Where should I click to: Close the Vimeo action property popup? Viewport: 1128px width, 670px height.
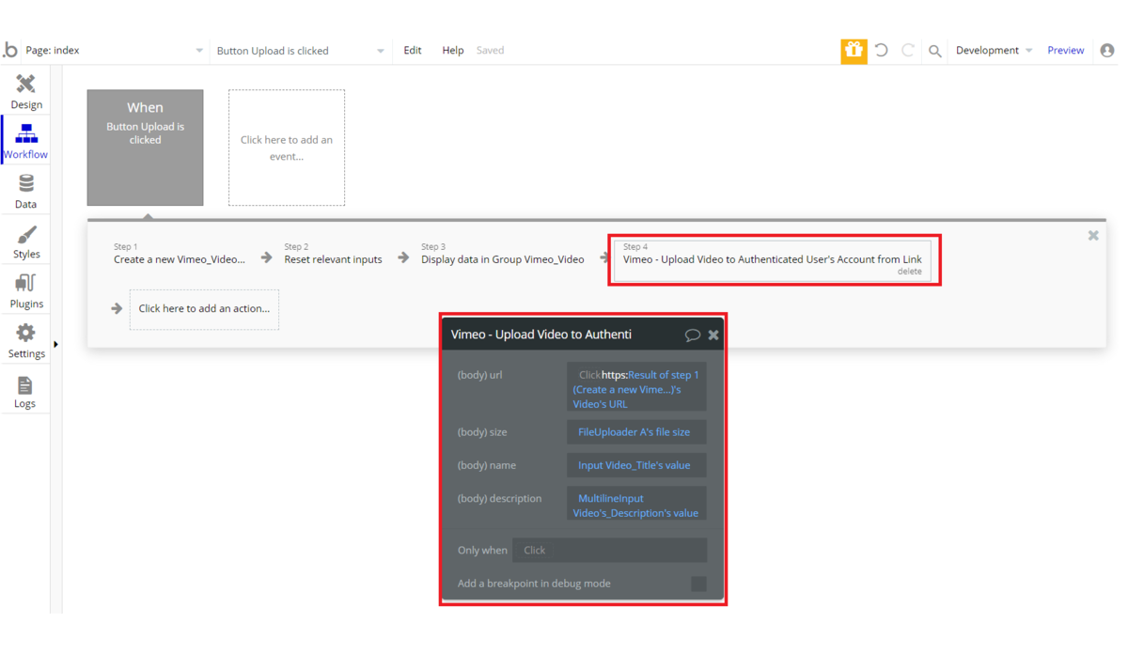coord(713,335)
